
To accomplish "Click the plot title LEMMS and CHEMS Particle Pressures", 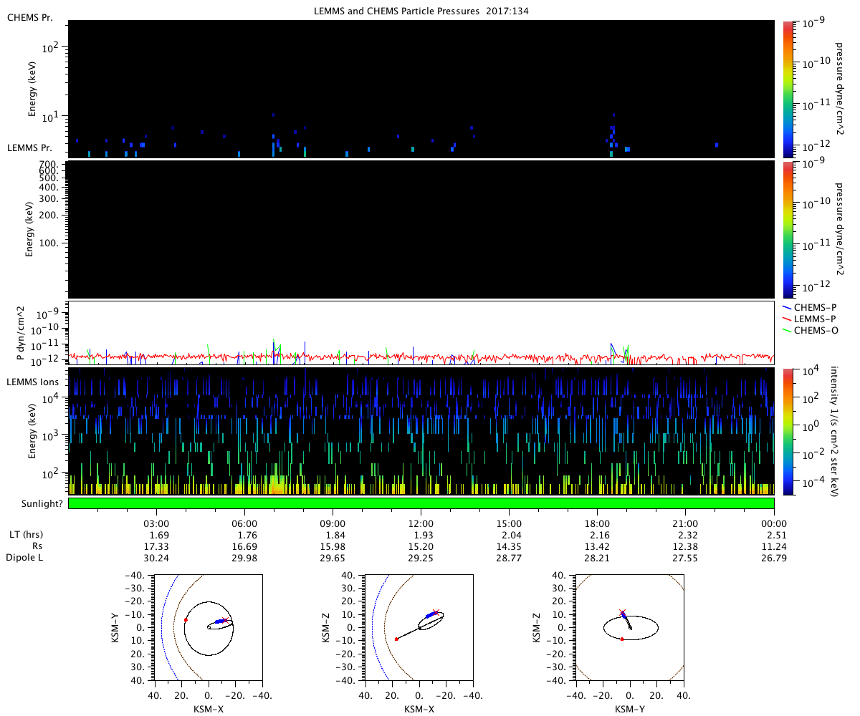I will [x=421, y=11].
